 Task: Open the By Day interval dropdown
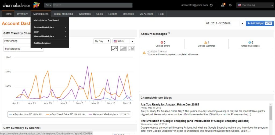point(102,41)
